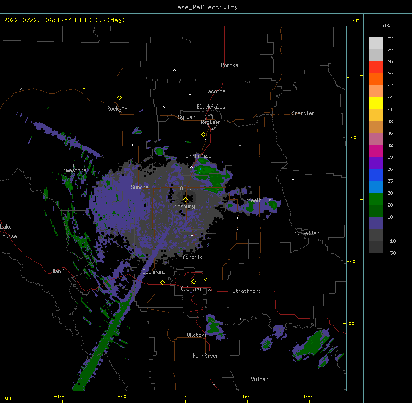Image resolution: width=412 pixels, height=403 pixels.
Task: Click the Limestone label
Action: (73, 170)
